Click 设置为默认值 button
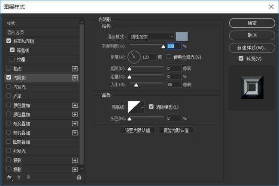The image size is (279, 186). [137, 130]
